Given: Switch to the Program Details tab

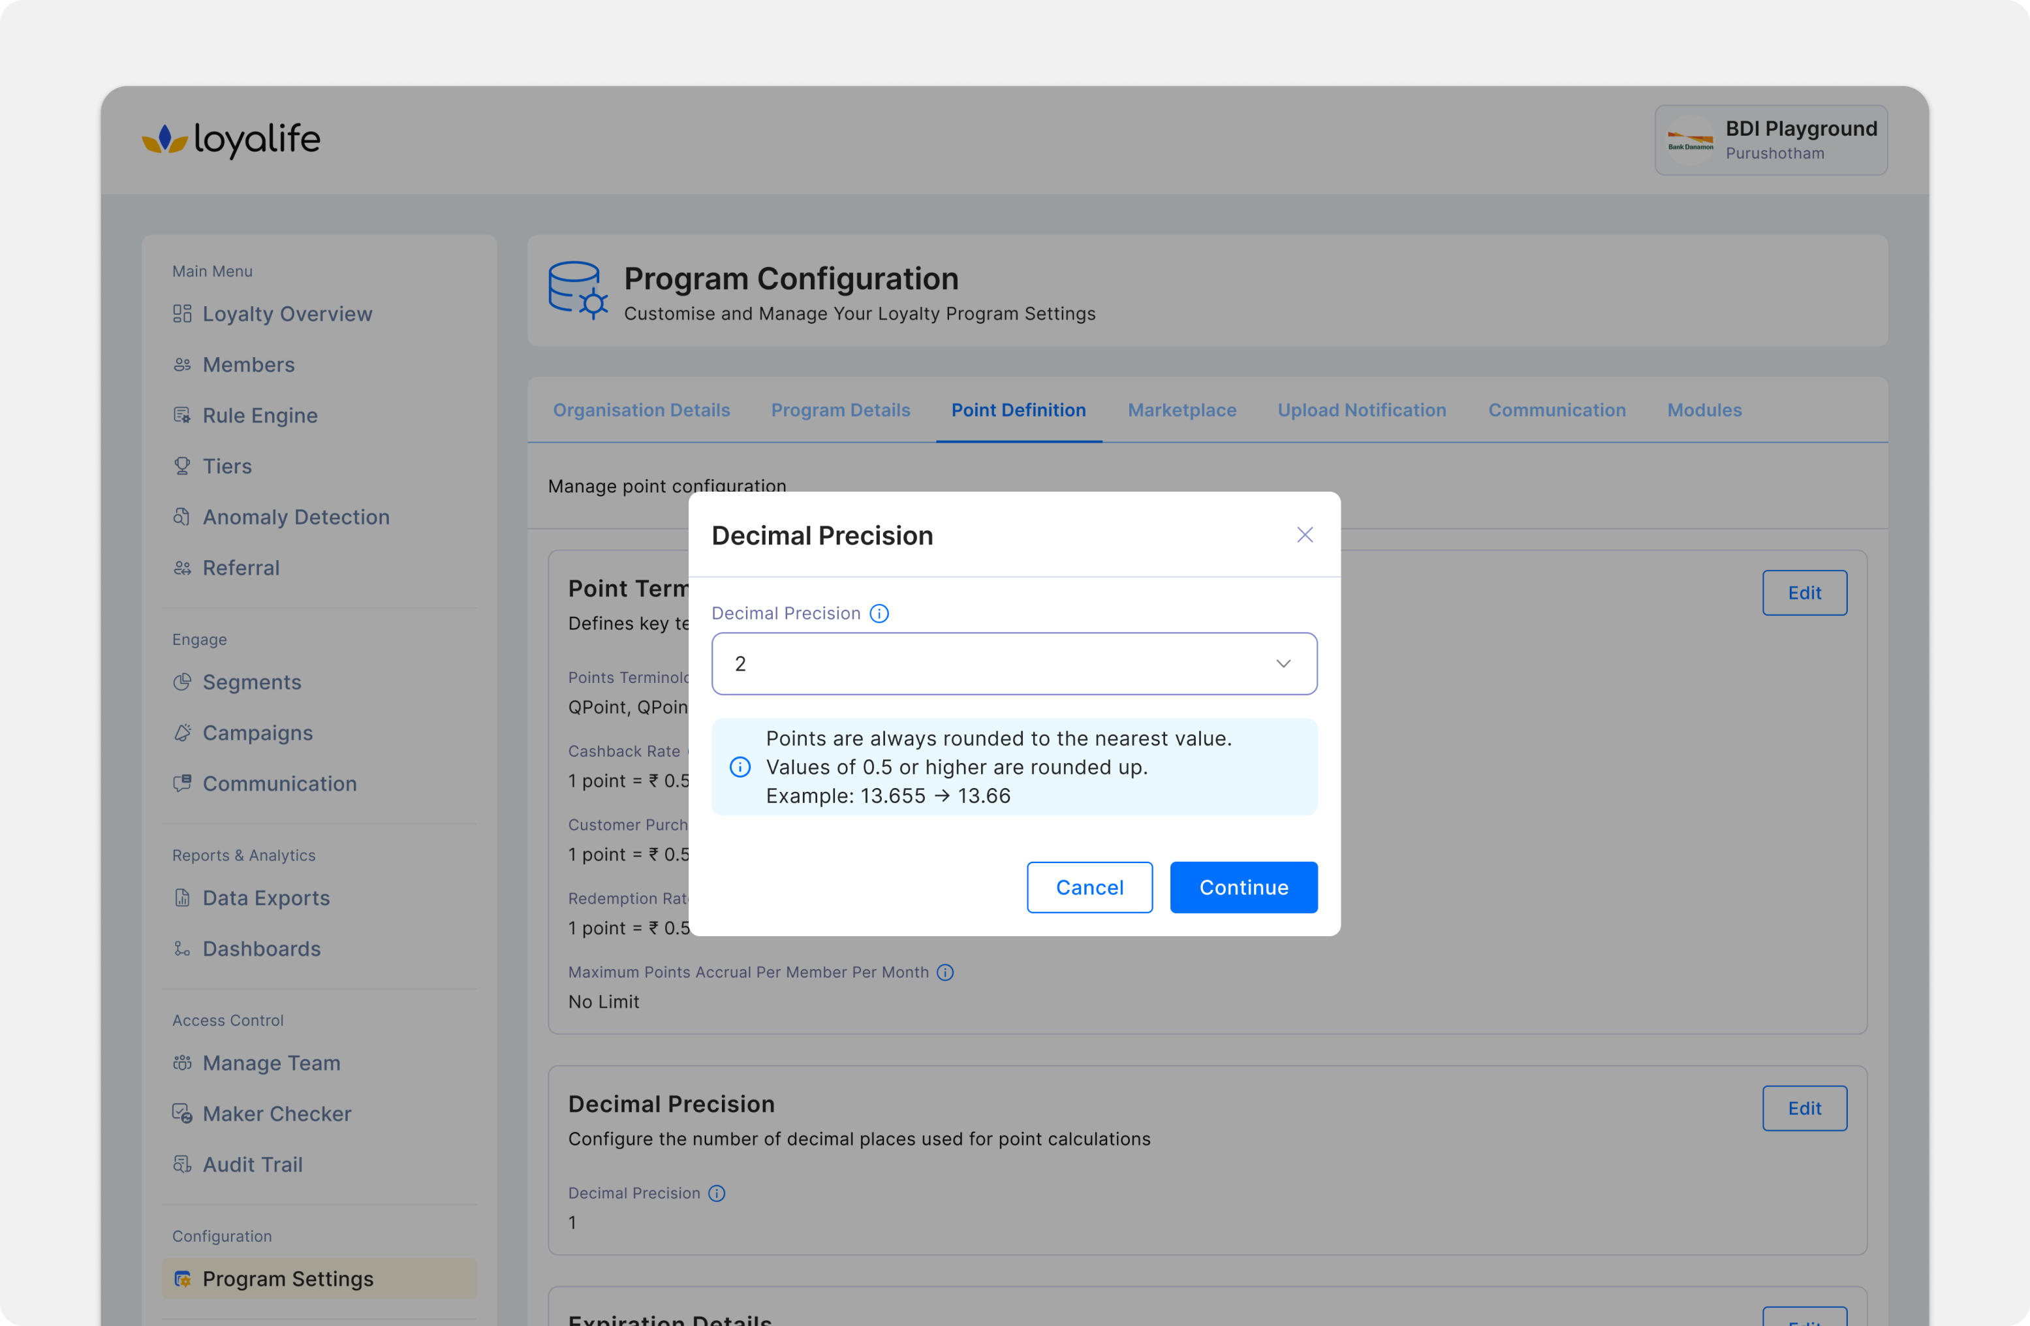Looking at the screenshot, I should [840, 411].
